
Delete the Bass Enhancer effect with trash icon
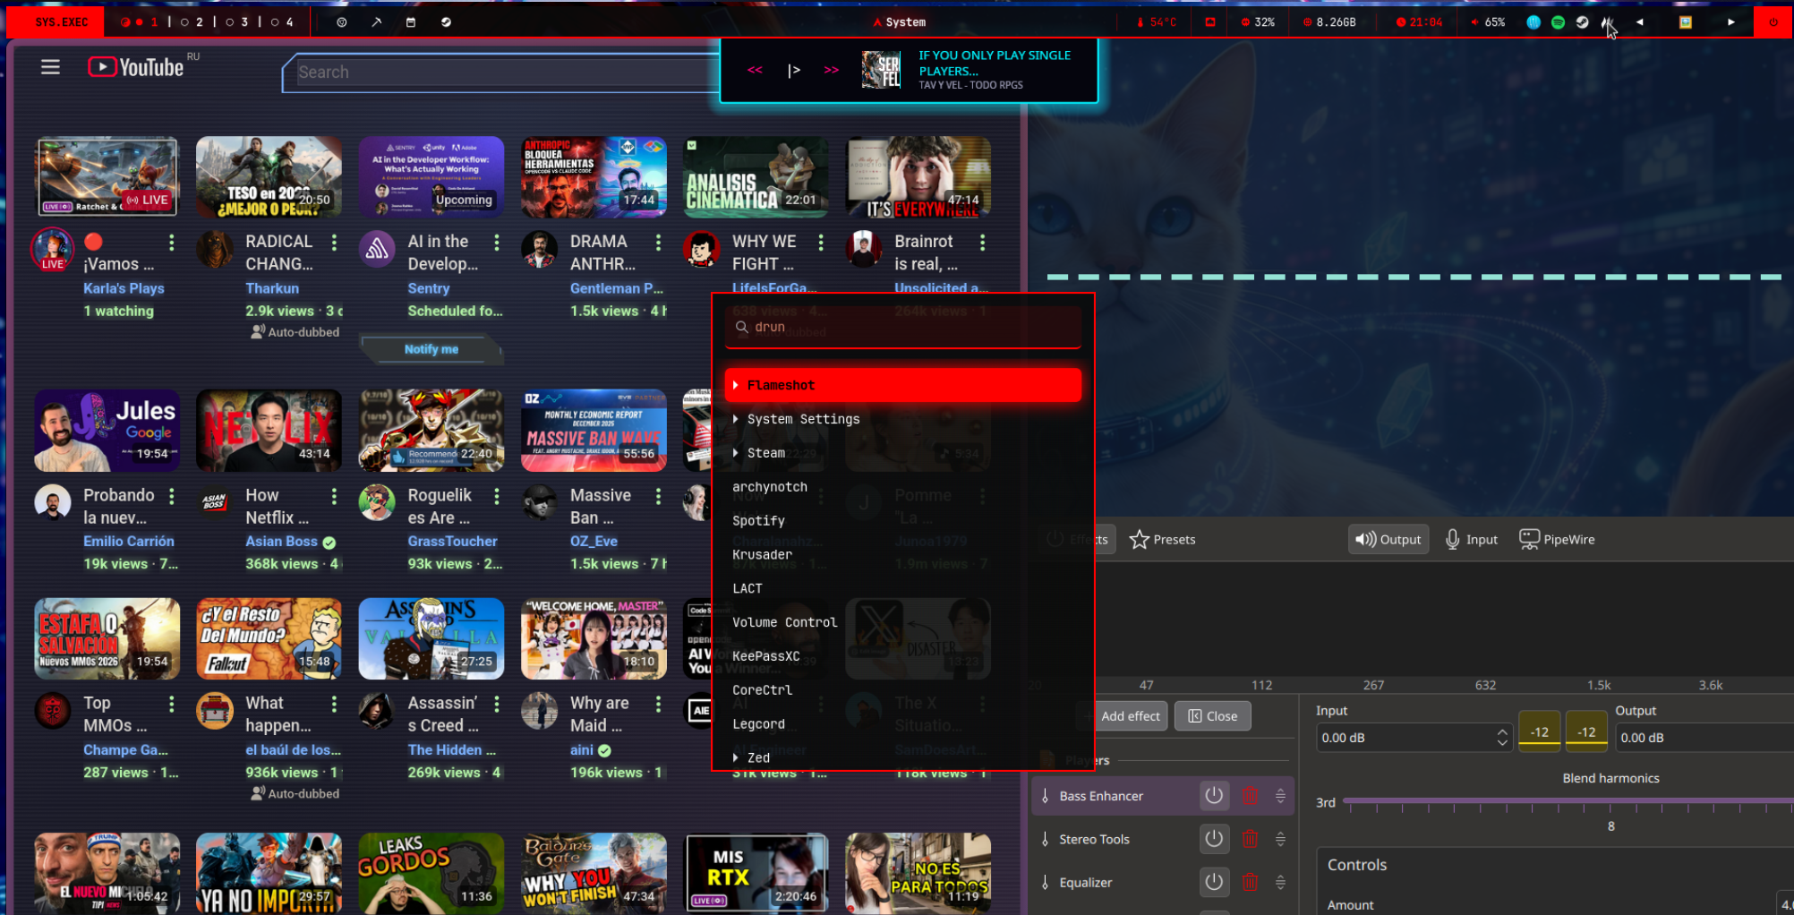click(x=1249, y=795)
